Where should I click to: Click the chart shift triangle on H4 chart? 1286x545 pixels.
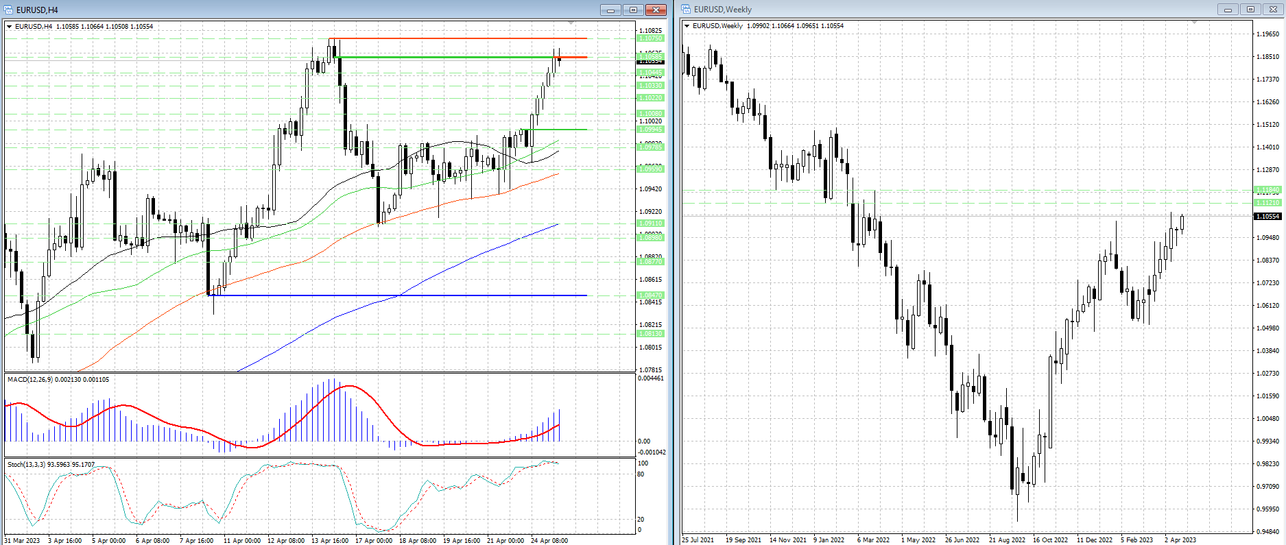click(x=572, y=24)
